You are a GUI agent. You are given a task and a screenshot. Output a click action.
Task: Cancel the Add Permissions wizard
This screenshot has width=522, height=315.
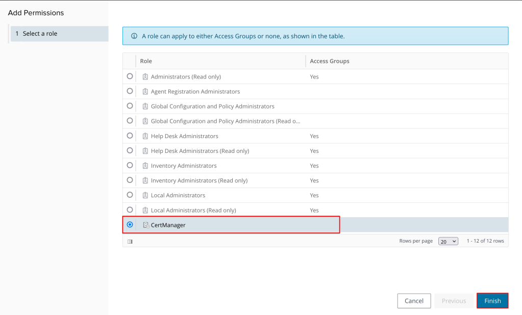(414, 301)
